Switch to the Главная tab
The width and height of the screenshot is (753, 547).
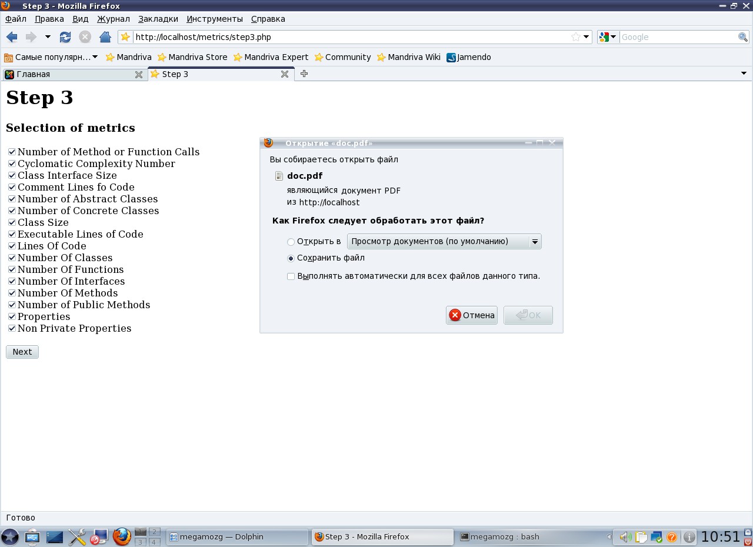74,75
